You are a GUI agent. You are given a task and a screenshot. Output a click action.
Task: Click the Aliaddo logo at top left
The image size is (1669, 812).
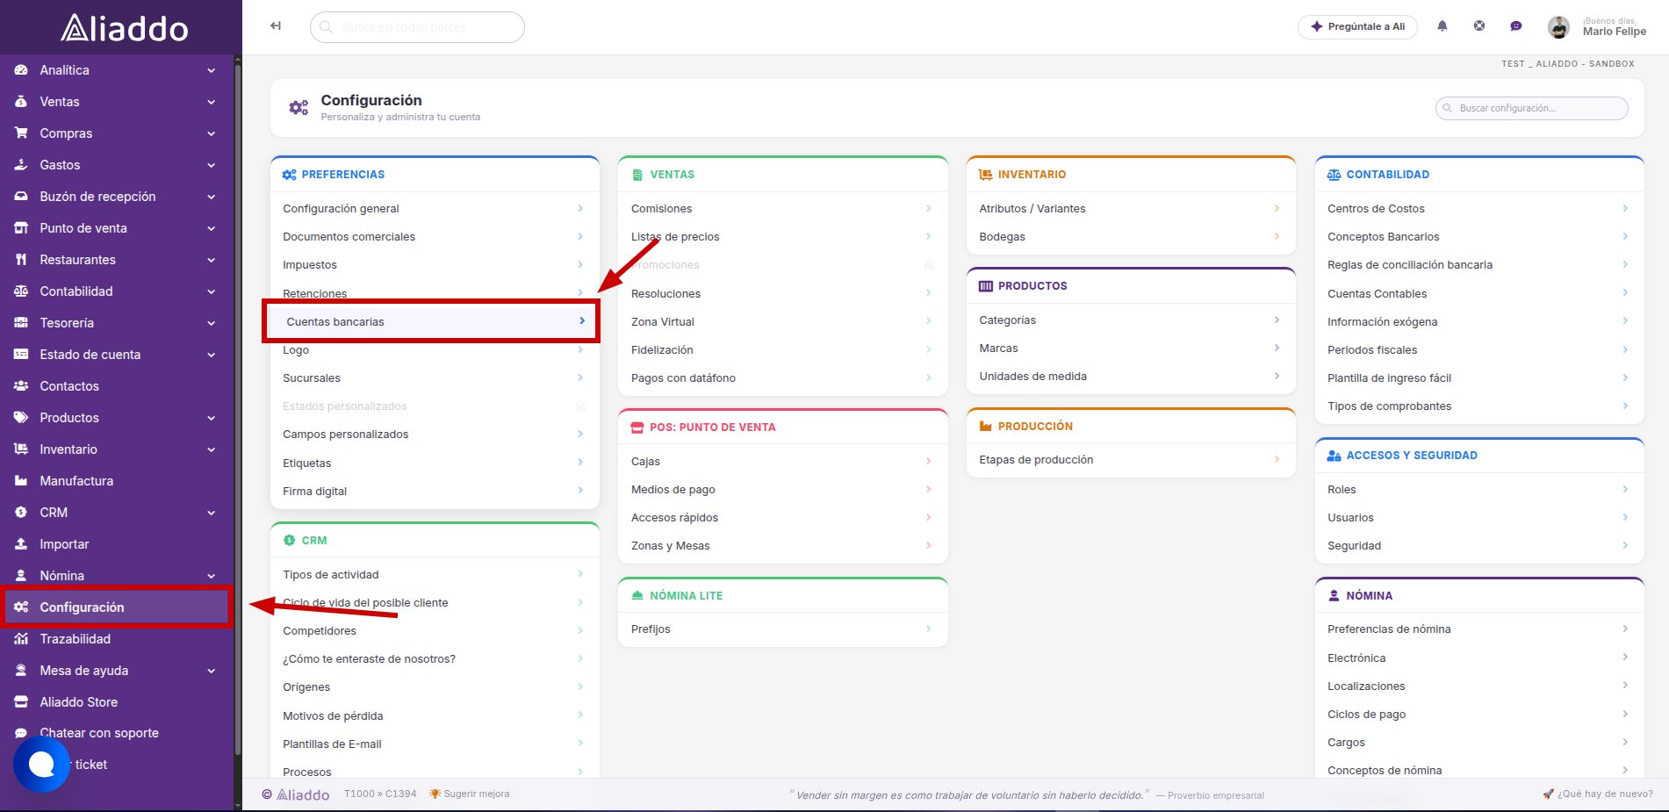tap(124, 28)
